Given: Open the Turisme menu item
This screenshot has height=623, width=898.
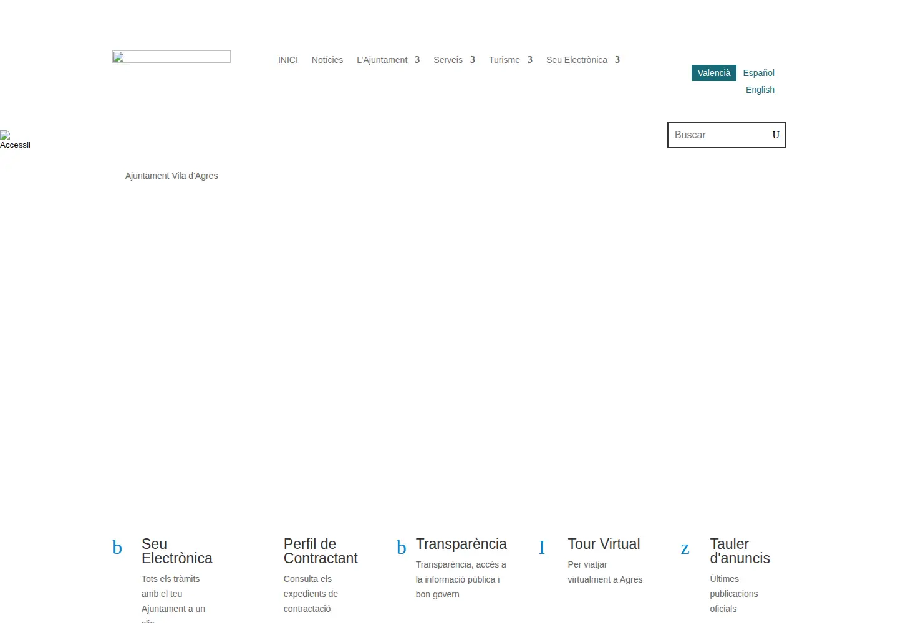Looking at the screenshot, I should pyautogui.click(x=505, y=60).
